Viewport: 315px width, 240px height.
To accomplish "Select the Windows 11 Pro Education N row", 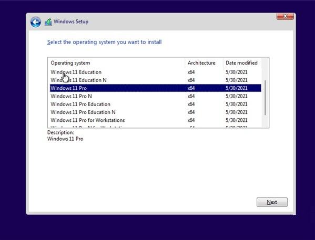I will [156, 112].
